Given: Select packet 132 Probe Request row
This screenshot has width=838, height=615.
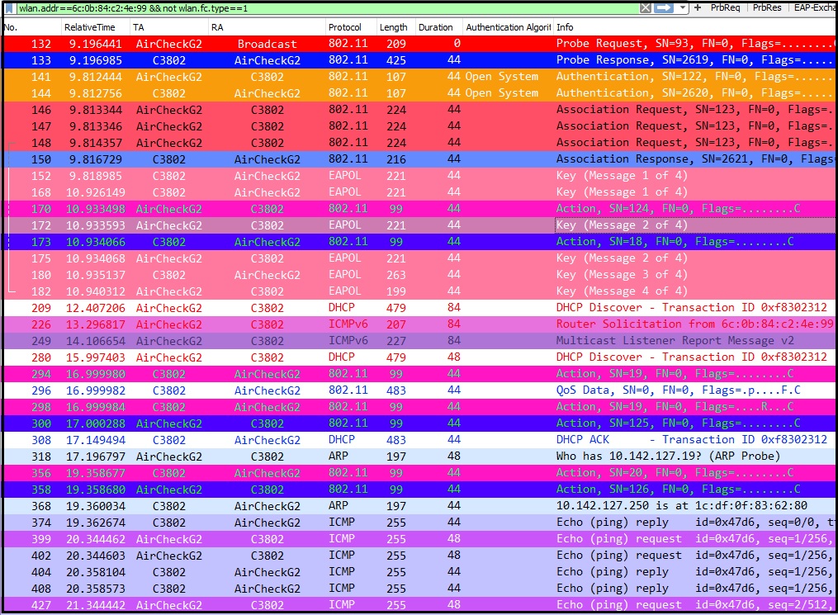Looking at the screenshot, I should [419, 44].
